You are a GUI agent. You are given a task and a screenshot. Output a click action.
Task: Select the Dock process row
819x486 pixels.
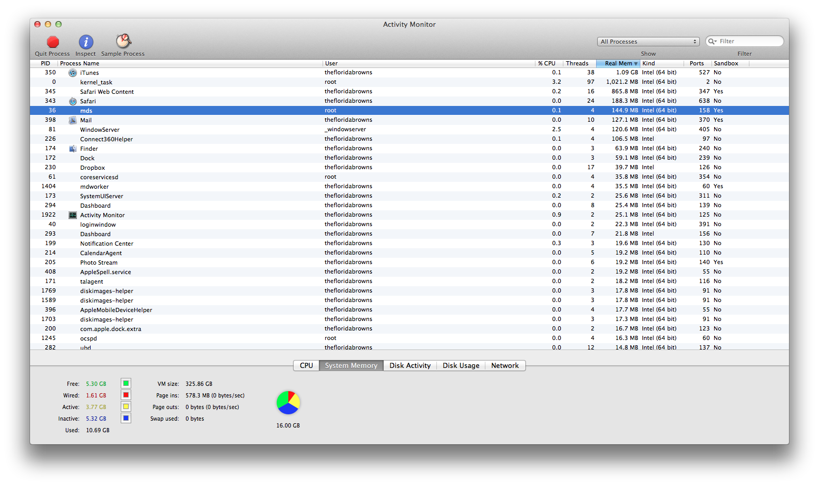[409, 158]
